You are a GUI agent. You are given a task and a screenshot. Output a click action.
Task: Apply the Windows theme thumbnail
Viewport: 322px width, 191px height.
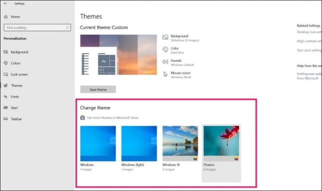point(98,143)
